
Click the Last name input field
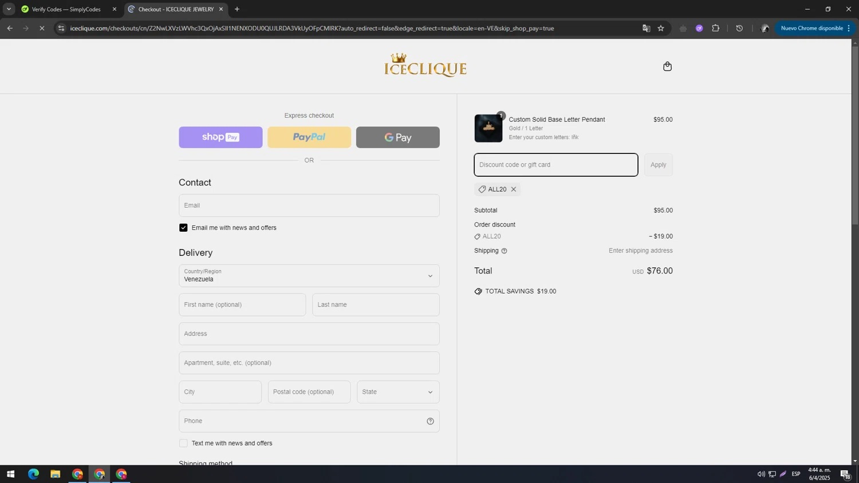coord(376,305)
